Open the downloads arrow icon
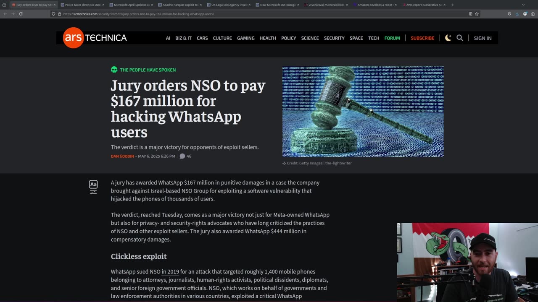This screenshot has height=302, width=538. (517, 14)
